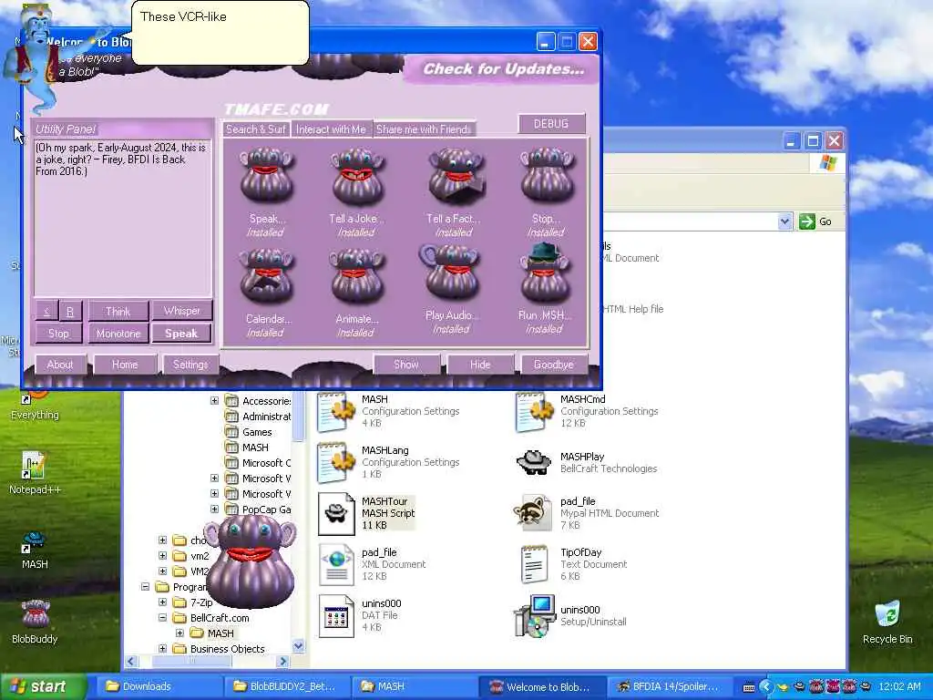The width and height of the screenshot is (933, 700).
Task: Select the MASHTour MASH Script file
Action: click(366, 513)
